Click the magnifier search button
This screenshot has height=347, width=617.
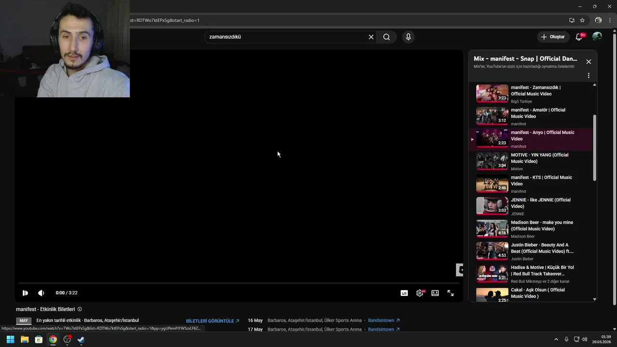[x=387, y=37]
